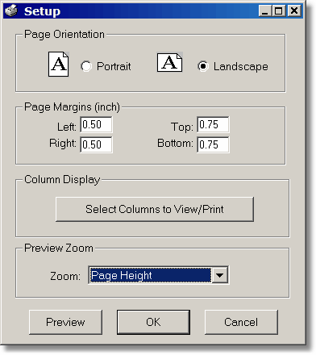Open the Zoom dropdown arrow

point(220,275)
